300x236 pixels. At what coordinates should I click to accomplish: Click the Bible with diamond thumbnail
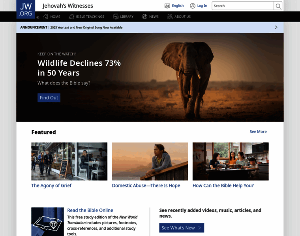pyautogui.click(x=48, y=222)
